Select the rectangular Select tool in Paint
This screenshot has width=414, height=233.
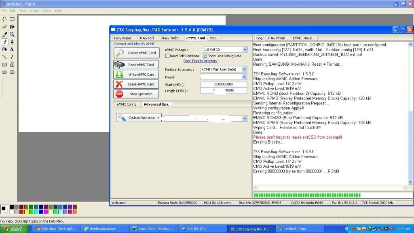(12, 19)
